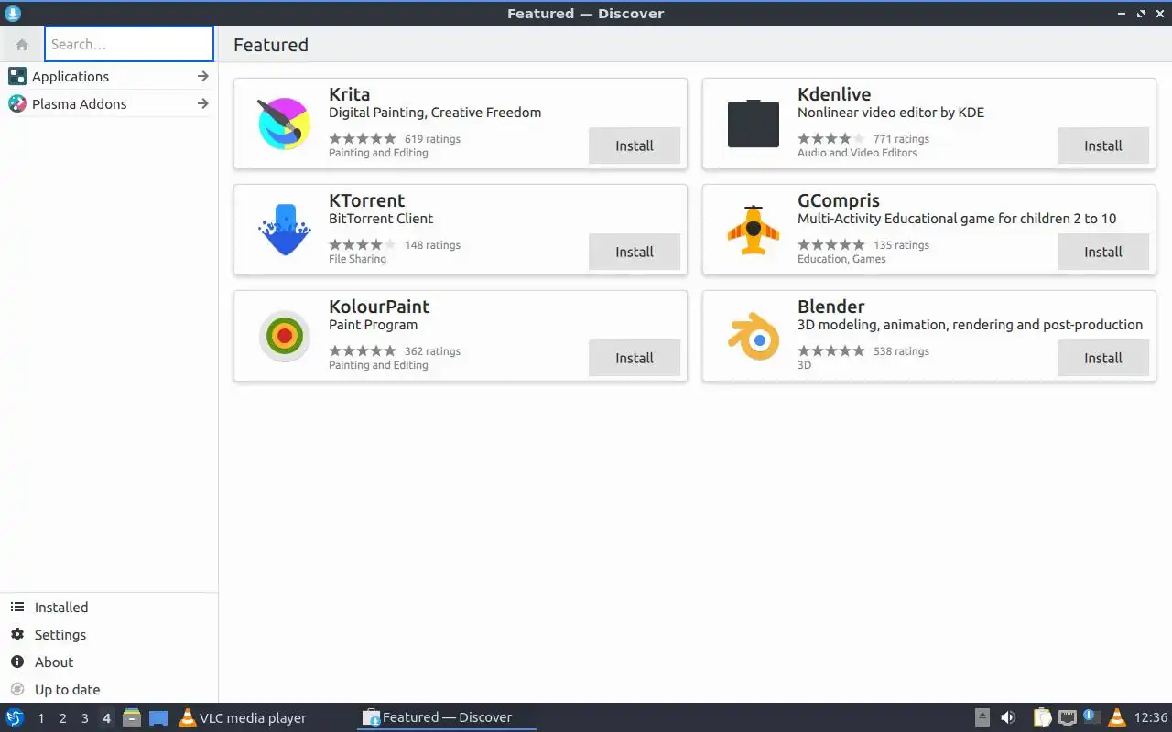The height and width of the screenshot is (732, 1172).
Task: Click the GCompris airplane icon
Action: [754, 230]
